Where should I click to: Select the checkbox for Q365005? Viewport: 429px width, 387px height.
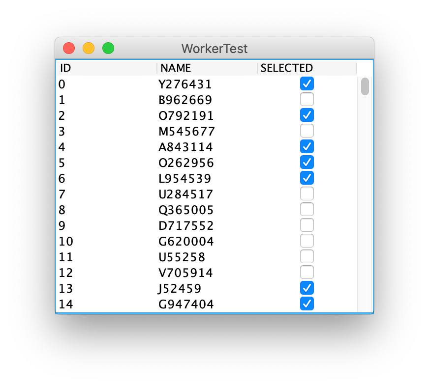pos(306,209)
